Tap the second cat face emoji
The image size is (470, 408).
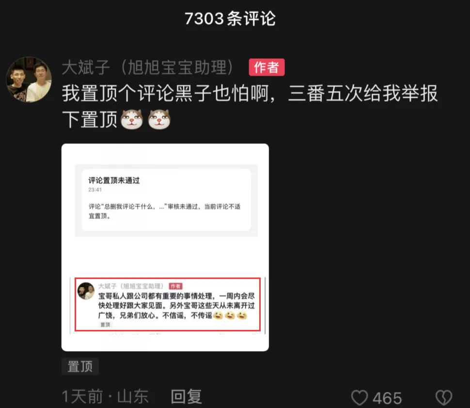coord(159,119)
